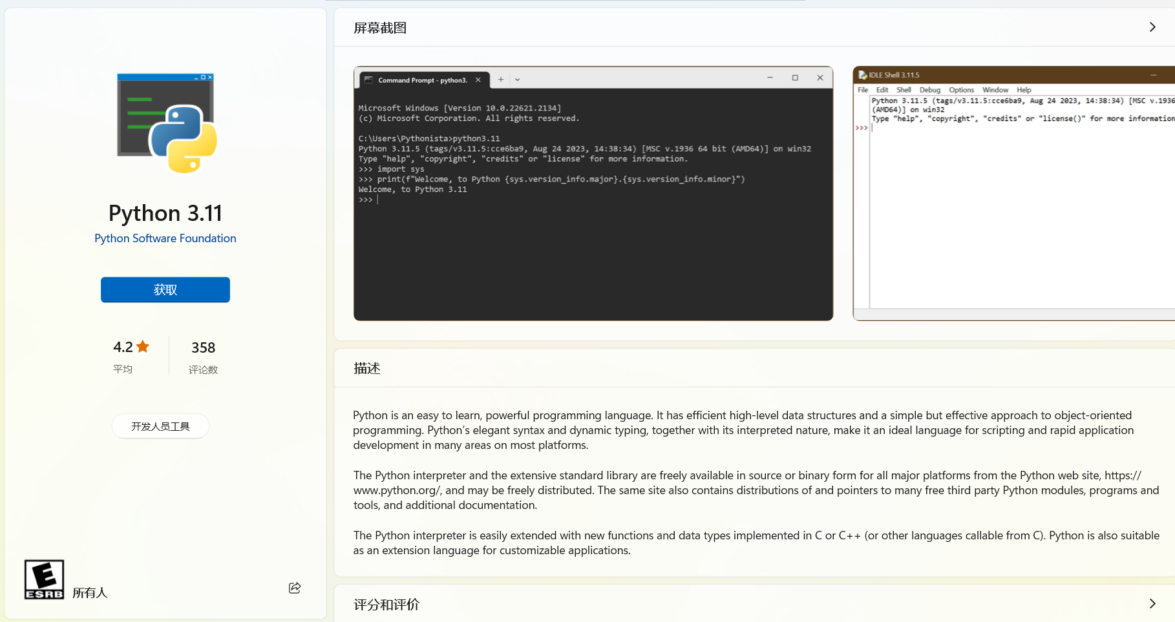Click the share icon
Image resolution: width=1175 pixels, height=622 pixels.
click(x=295, y=588)
